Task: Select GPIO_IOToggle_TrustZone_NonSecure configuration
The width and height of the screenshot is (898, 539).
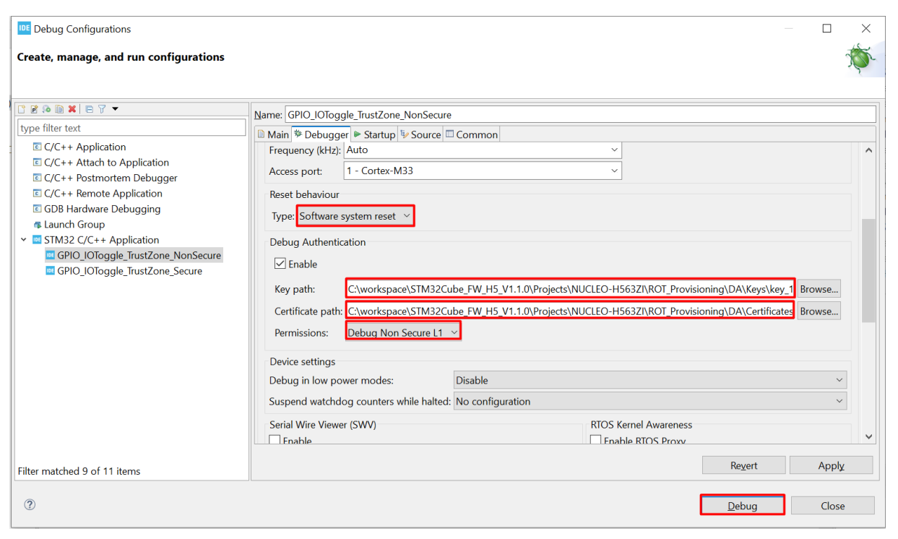Action: tap(139, 255)
